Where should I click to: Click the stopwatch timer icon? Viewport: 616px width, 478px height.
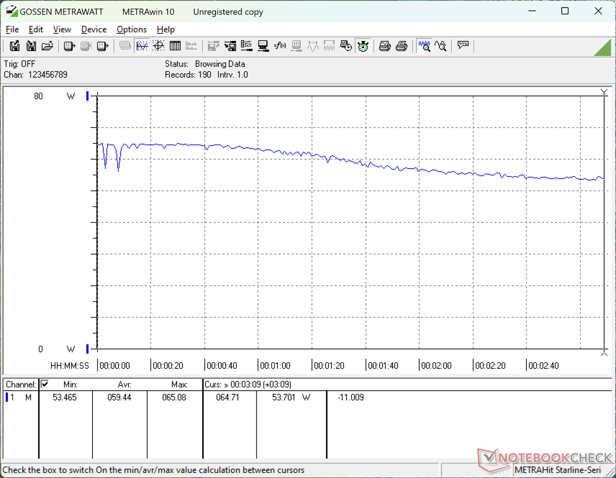pyautogui.click(x=363, y=46)
